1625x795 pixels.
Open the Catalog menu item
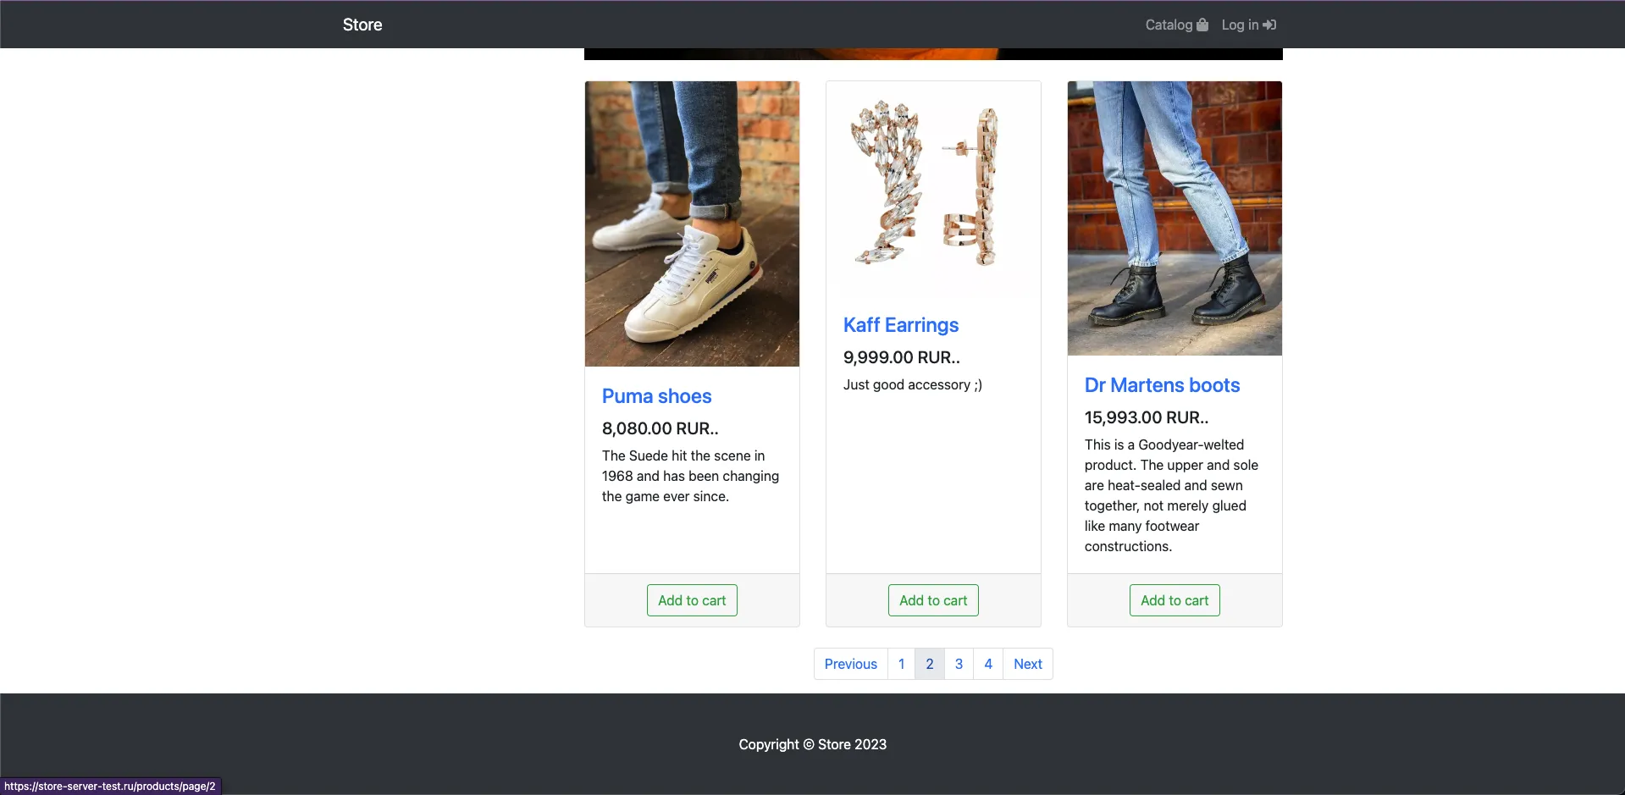[x=1177, y=25]
